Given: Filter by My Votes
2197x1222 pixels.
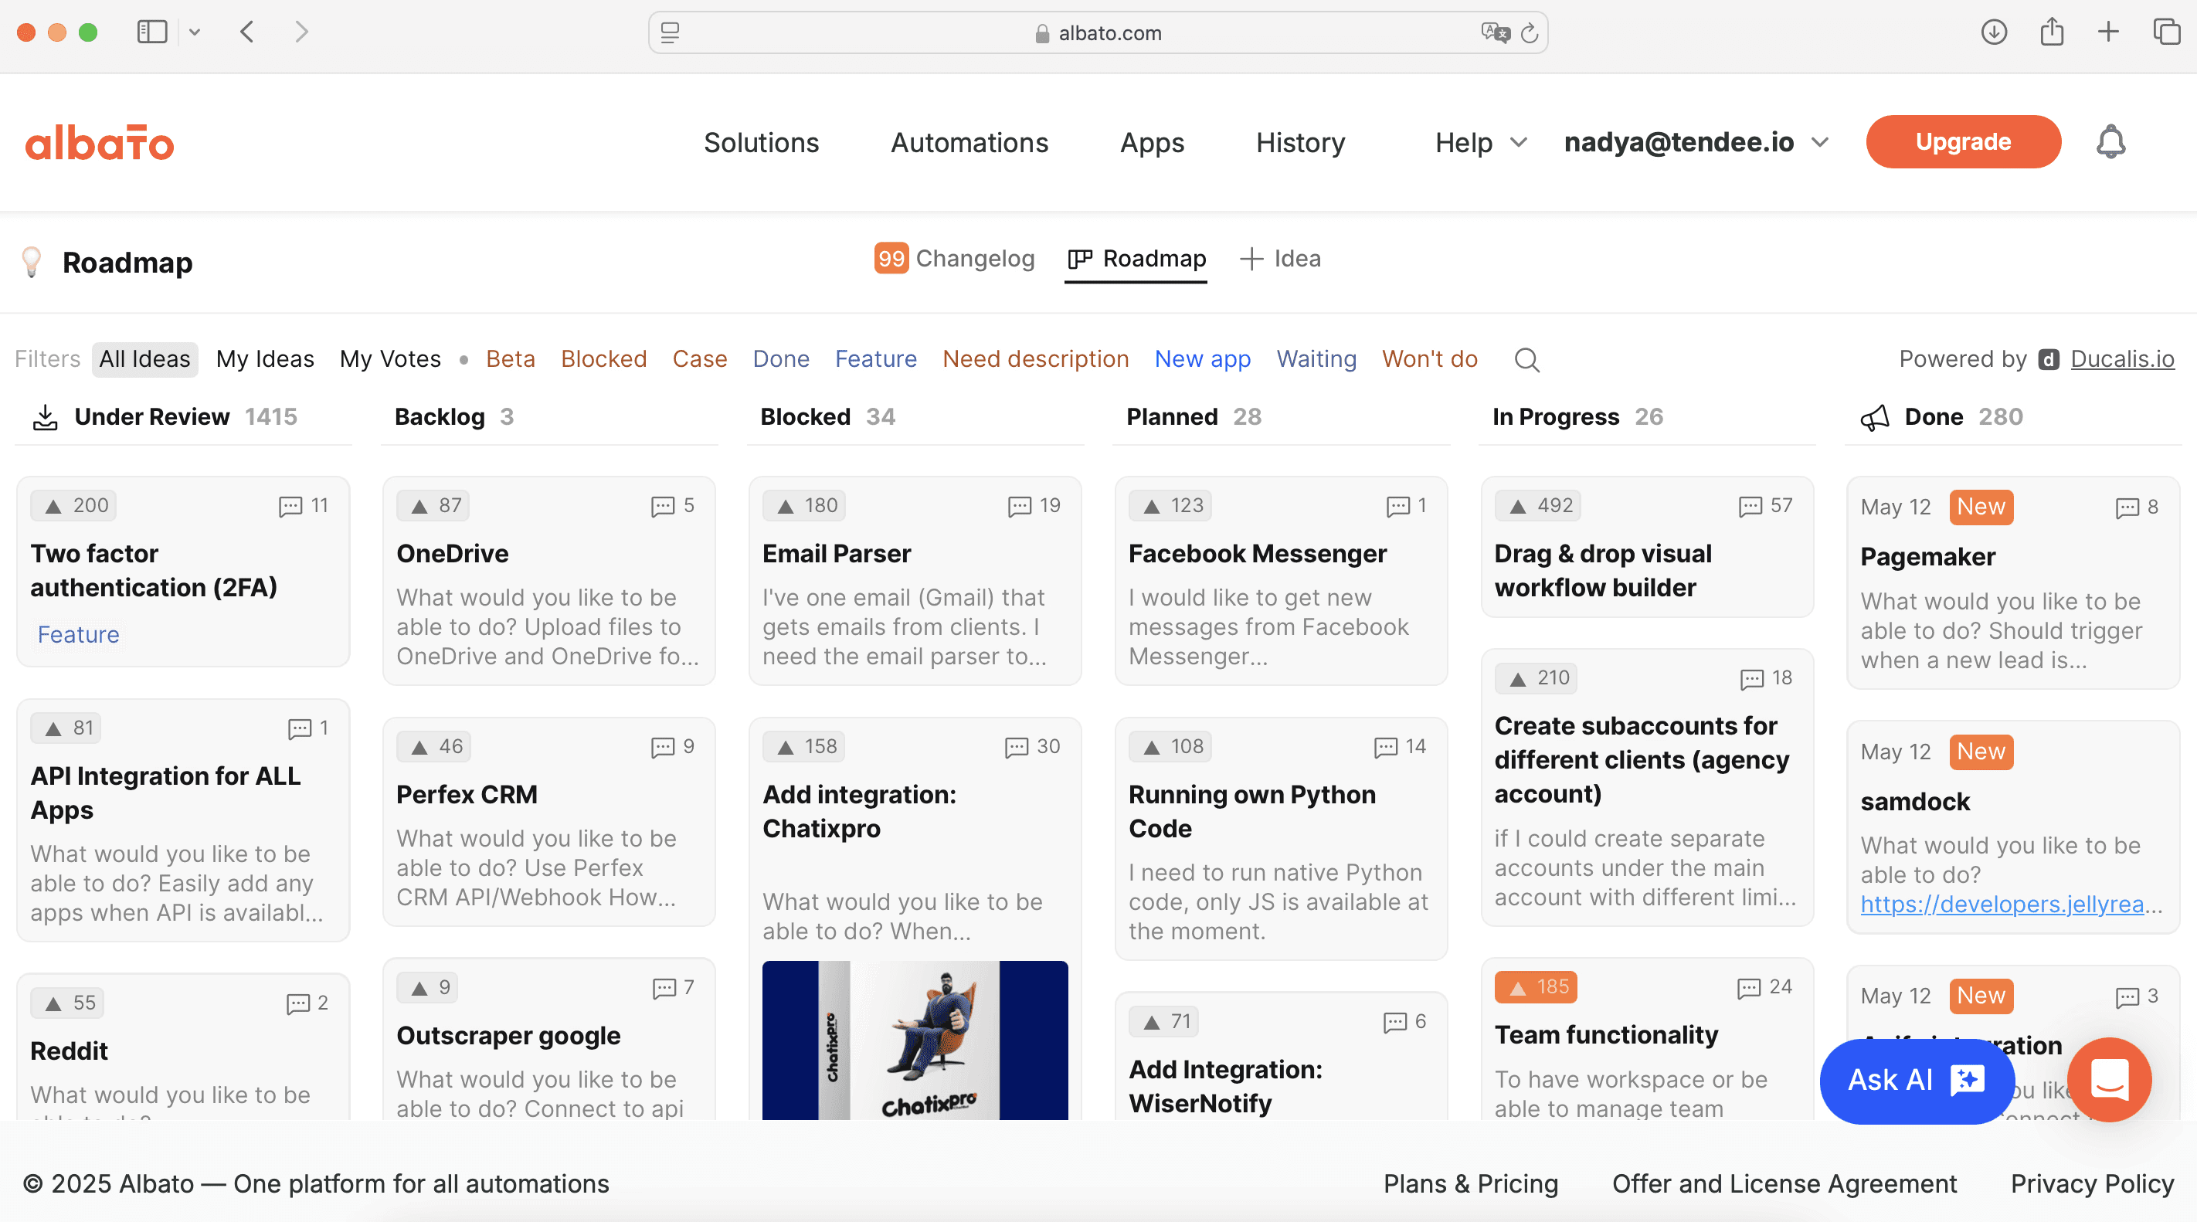Looking at the screenshot, I should point(390,359).
